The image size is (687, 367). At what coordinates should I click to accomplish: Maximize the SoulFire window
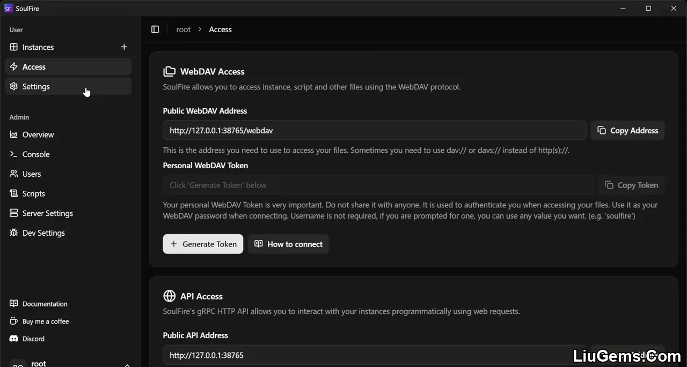click(x=648, y=8)
